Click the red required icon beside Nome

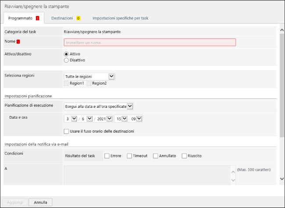click(x=18, y=42)
